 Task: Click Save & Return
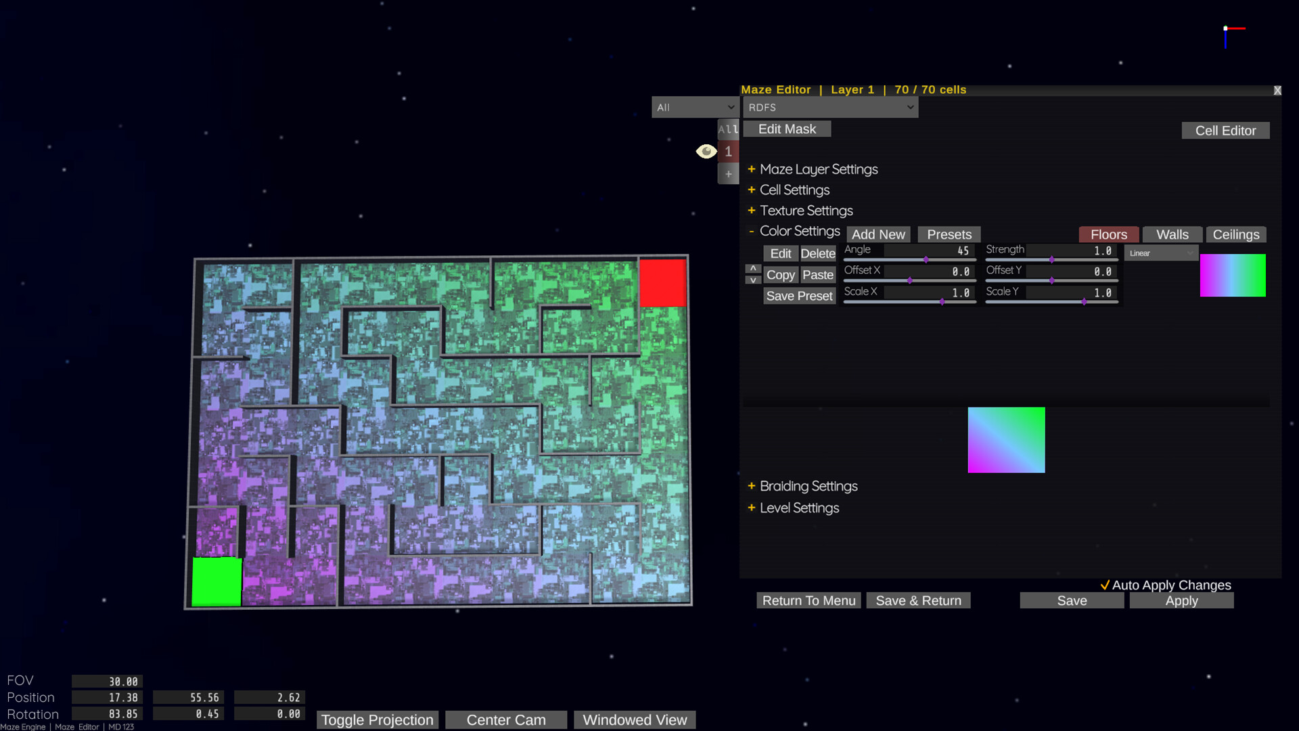point(918,600)
